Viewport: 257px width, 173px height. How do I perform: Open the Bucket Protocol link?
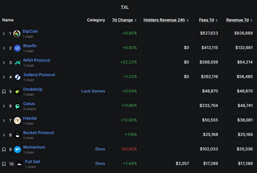pos(38,133)
